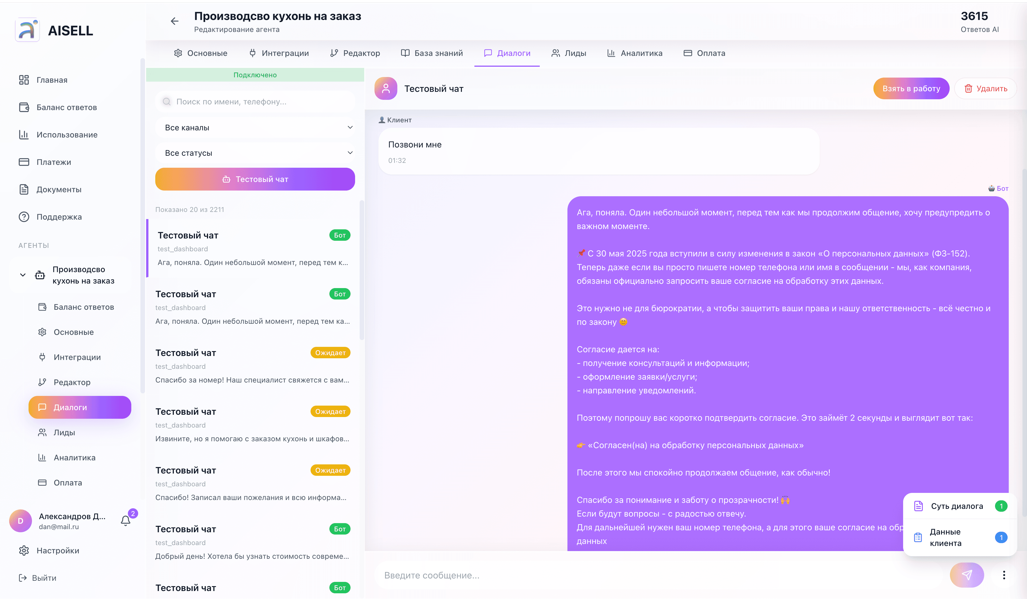Open Лиды in the left sidebar

[64, 432]
